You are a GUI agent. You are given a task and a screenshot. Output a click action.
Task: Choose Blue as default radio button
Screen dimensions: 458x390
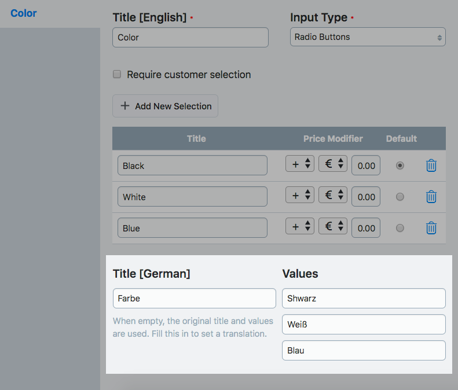pos(400,228)
